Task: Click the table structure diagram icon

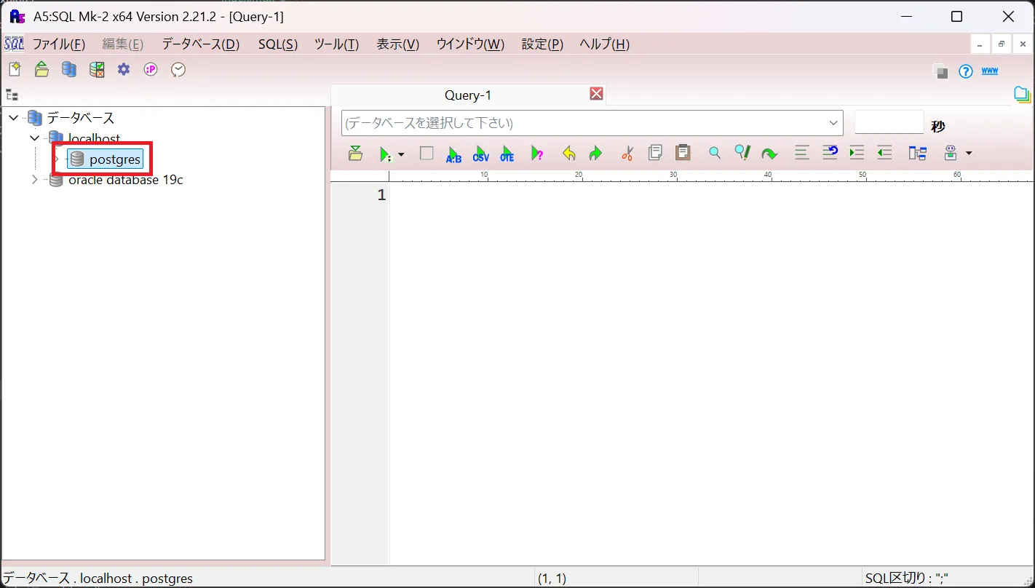Action: [917, 153]
